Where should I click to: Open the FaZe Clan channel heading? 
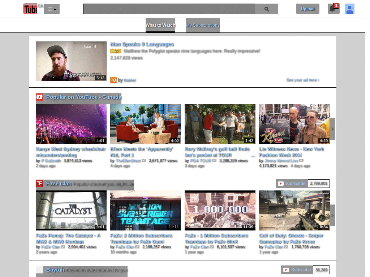click(x=59, y=184)
